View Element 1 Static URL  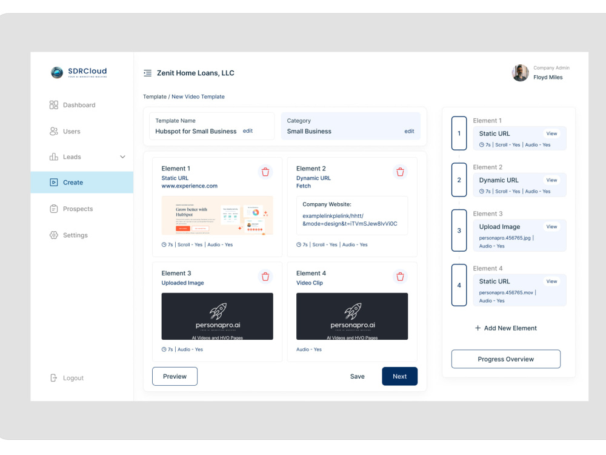point(551,134)
